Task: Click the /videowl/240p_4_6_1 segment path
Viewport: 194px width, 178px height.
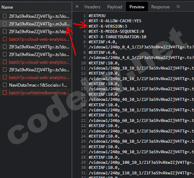Action: click(141, 58)
